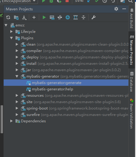Click the left editor scrollbar thumb
Screen dimensions: 136x157
pyautogui.click(x=2, y=119)
